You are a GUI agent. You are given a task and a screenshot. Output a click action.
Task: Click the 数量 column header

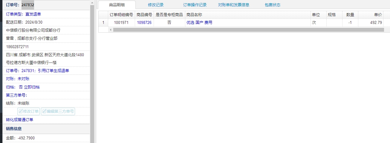(x=350, y=14)
